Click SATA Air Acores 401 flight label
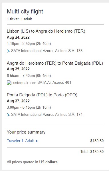 point(54,82)
